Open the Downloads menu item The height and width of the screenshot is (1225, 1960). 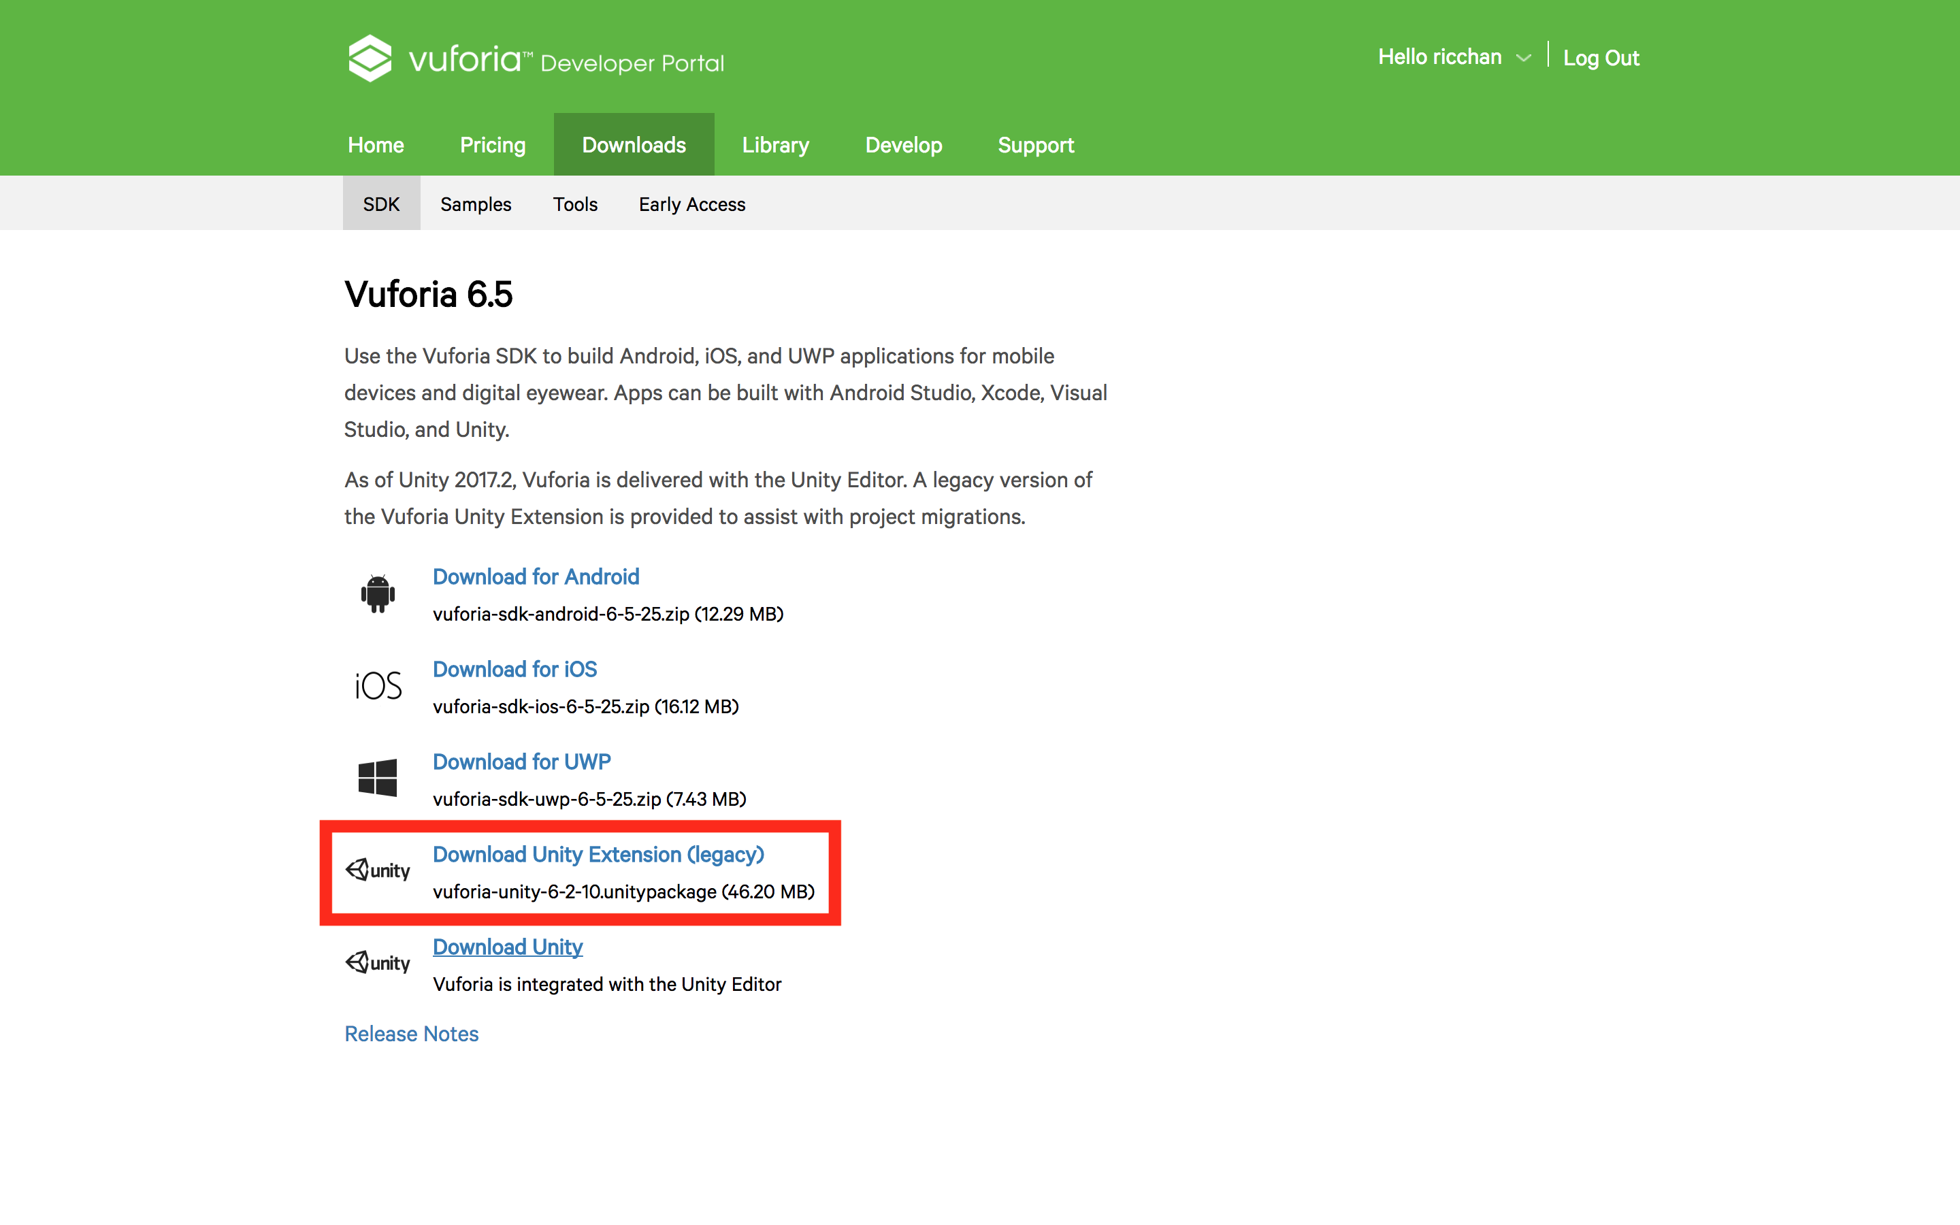pos(632,144)
